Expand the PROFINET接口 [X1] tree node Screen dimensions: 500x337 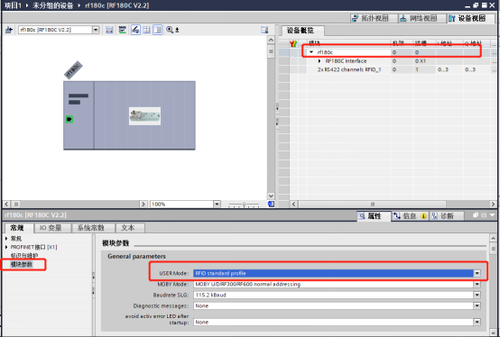tap(6, 247)
